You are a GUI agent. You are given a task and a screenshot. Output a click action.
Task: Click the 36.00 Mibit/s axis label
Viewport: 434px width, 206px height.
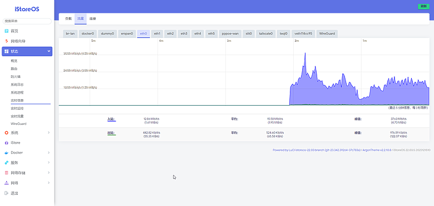tap(80, 53)
